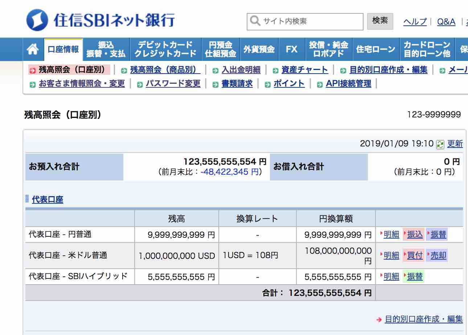Open 書類請求 link
Image resolution: width=468 pixels, height=335 pixels.
(237, 84)
